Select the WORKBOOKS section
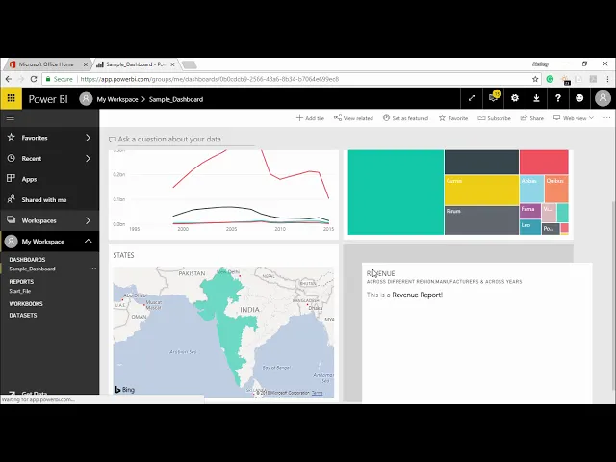Screen dimensions: 616x462 tap(26, 304)
